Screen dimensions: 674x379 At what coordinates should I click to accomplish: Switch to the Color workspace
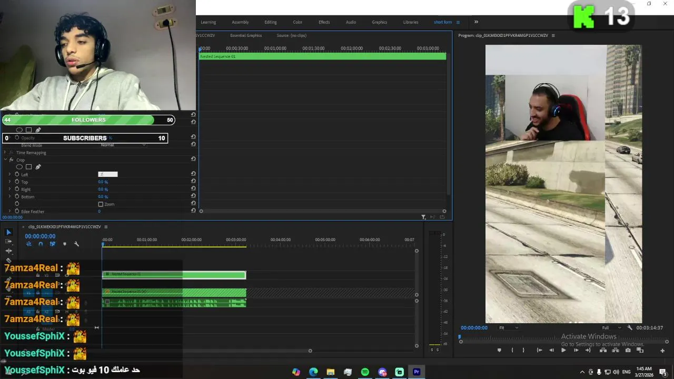(x=298, y=22)
